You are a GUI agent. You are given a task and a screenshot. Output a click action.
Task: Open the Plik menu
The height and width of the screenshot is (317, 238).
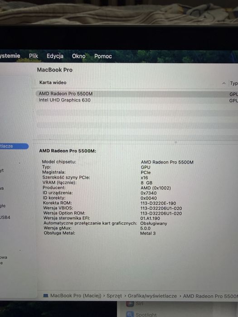[34, 56]
